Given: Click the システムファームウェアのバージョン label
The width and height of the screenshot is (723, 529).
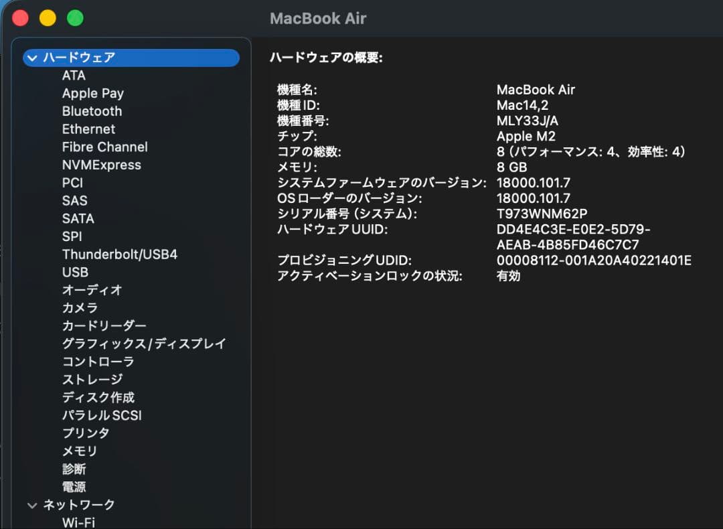Looking at the screenshot, I should (382, 183).
